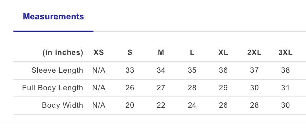The height and width of the screenshot is (133, 306).
Task: Click Sleeve Length N/A cell for XS
Action: click(99, 70)
